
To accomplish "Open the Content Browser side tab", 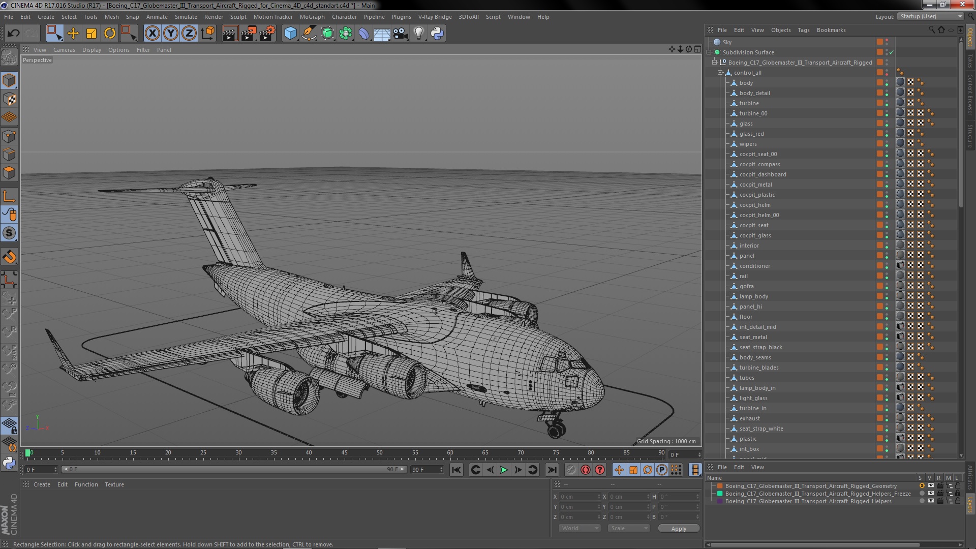I will (970, 95).
